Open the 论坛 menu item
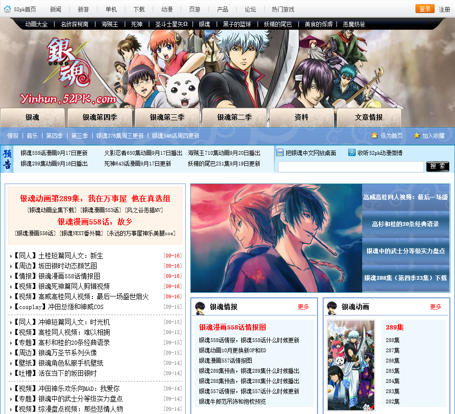The image size is (455, 414). click(x=250, y=9)
